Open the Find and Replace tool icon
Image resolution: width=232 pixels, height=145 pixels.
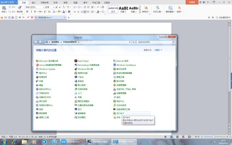tap(170, 8)
